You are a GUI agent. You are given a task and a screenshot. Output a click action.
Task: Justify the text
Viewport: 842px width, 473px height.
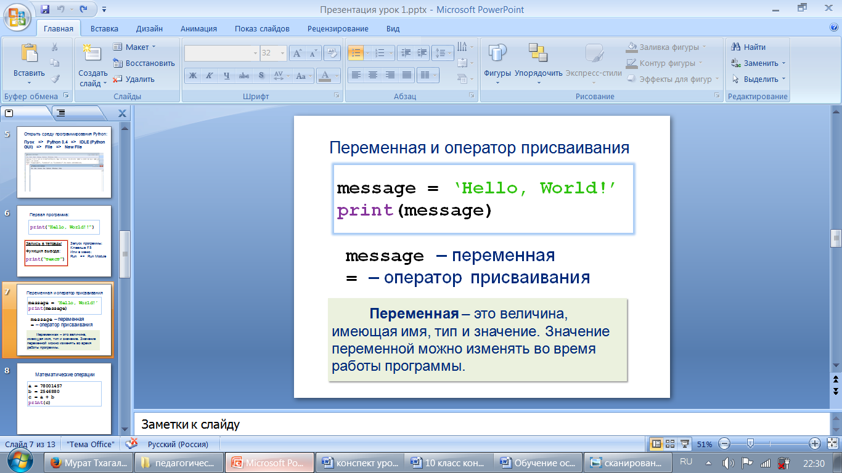coord(406,75)
